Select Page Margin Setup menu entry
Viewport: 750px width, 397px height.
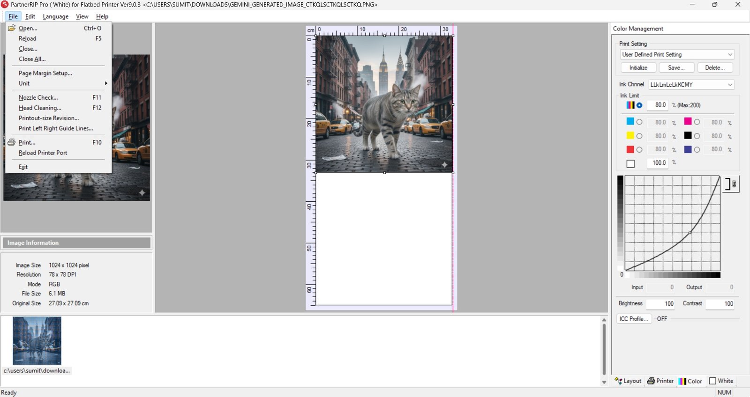(x=45, y=73)
